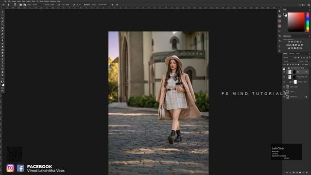Select the Lasso tool

point(2,18)
